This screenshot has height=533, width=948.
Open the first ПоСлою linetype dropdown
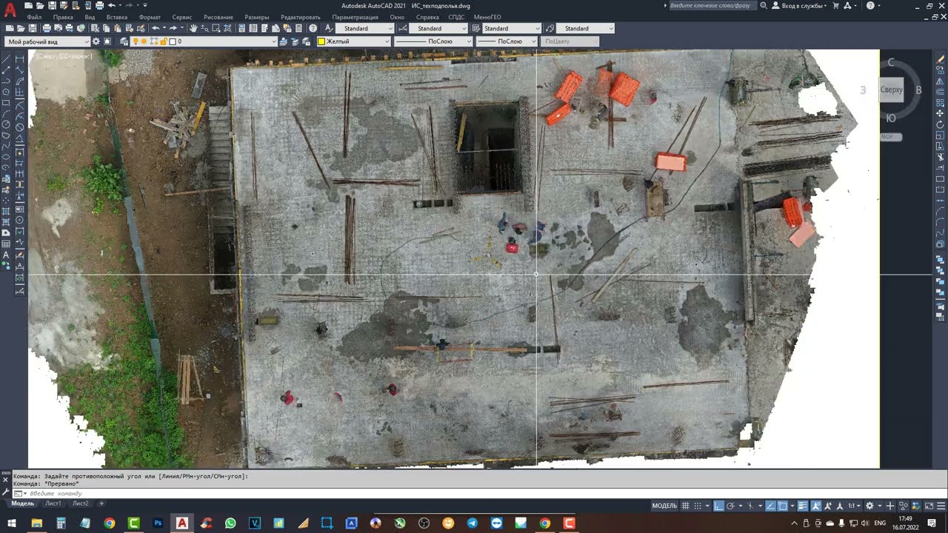(x=433, y=41)
